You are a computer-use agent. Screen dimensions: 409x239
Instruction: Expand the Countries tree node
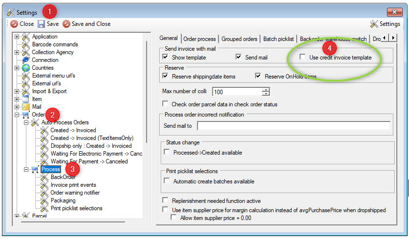click(x=17, y=68)
